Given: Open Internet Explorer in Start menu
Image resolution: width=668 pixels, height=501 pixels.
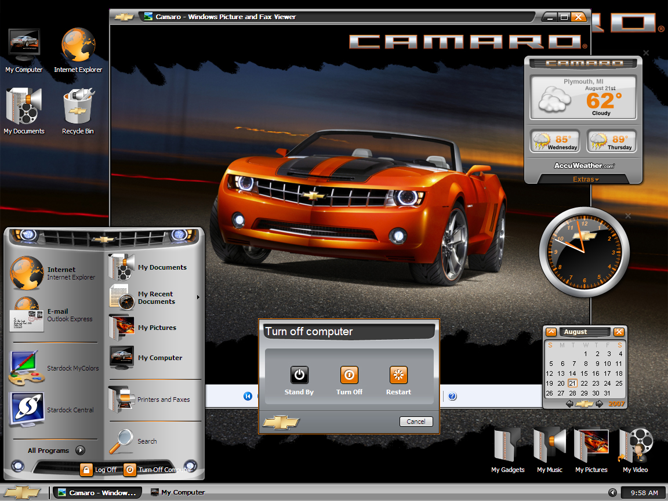Looking at the screenshot, I should 53,273.
